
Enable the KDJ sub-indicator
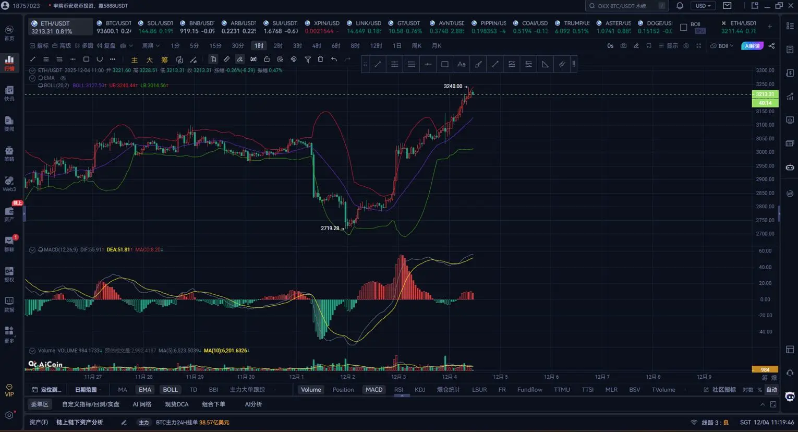420,390
